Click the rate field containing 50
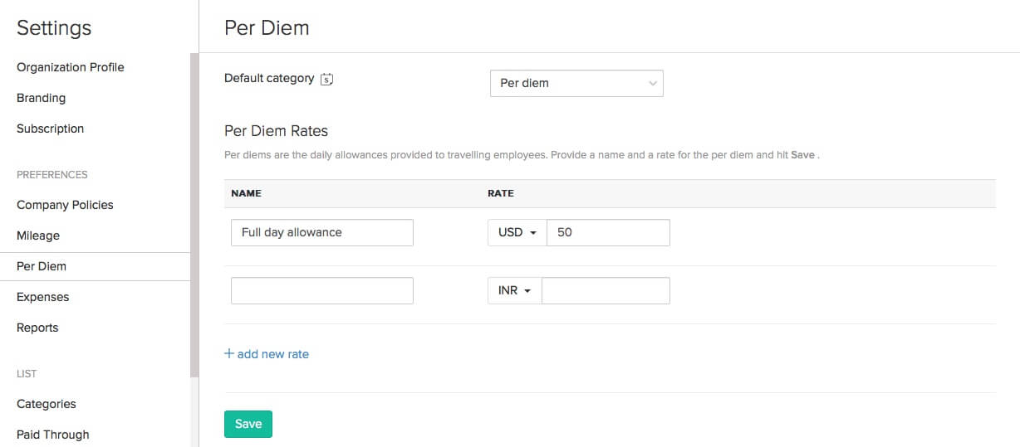This screenshot has width=1020, height=447. (608, 232)
